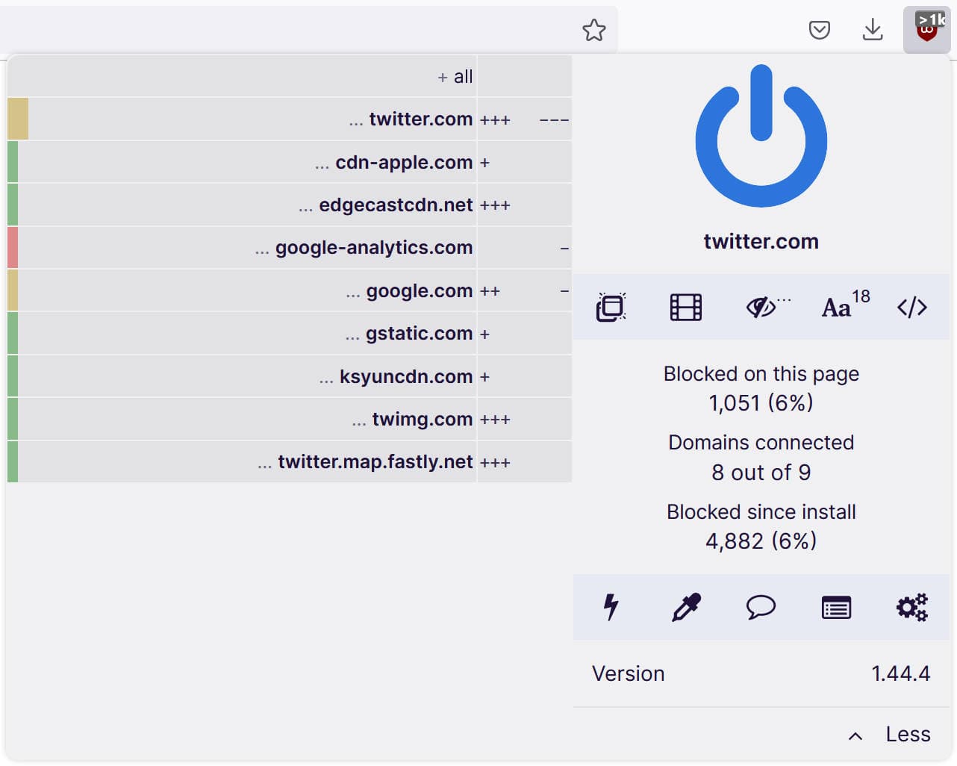Screen dimensions: 957x766
Task: Select the google-analytics.com domain row
Action: click(373, 248)
